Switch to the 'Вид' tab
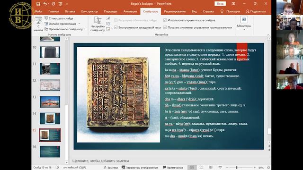Screen dimensions: 303x170 (x=194, y=11)
